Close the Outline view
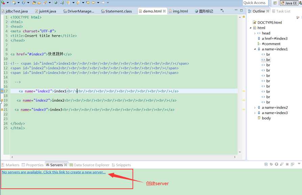The image size is (302, 195). tap(268, 11)
